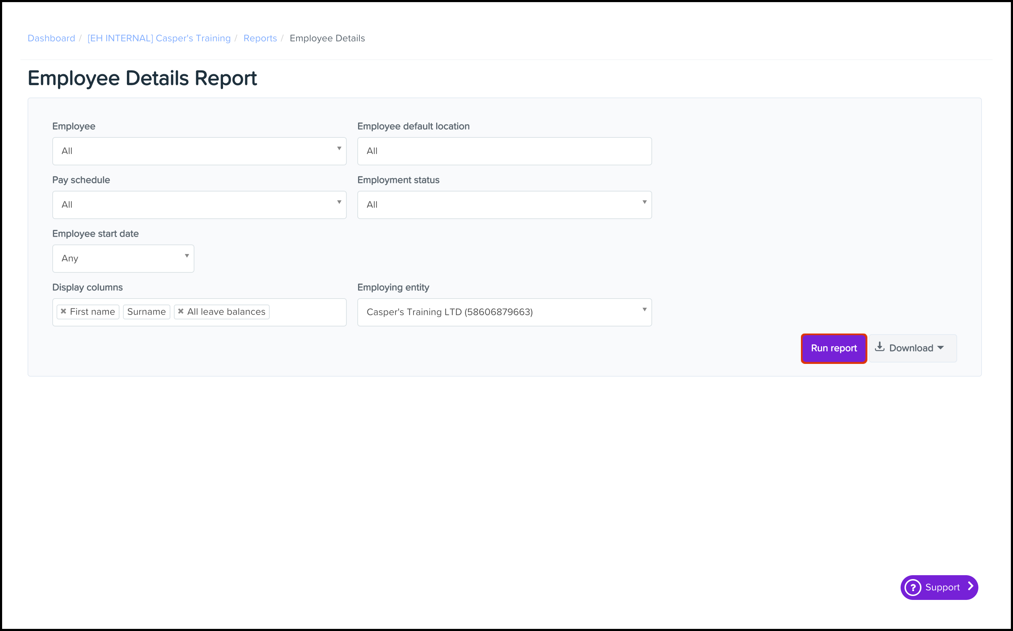Click the Run report button
The height and width of the screenshot is (631, 1013).
(833, 348)
